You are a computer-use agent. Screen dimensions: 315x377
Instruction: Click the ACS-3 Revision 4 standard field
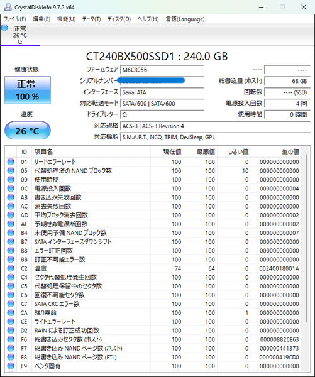click(x=215, y=126)
